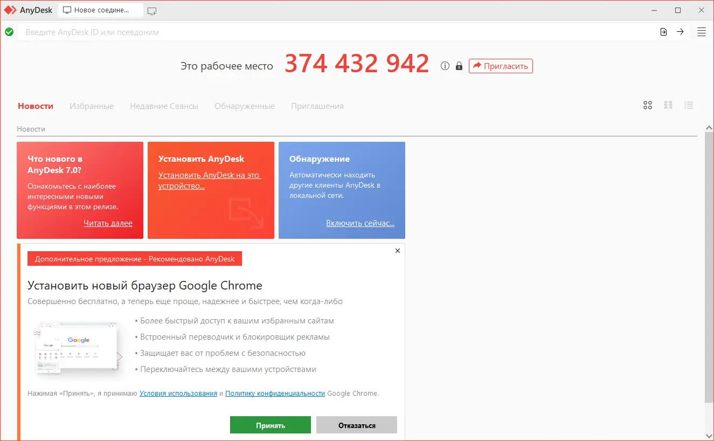Image resolution: width=714 pixels, height=441 pixels.
Task: Click the lock icon beside workspace ID
Action: 459,66
